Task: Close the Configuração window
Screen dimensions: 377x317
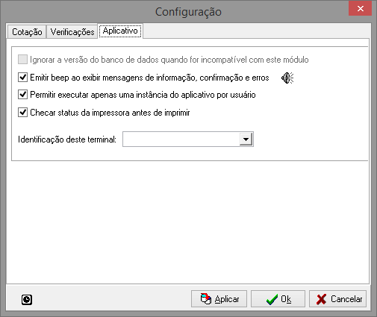Action: [360, 9]
